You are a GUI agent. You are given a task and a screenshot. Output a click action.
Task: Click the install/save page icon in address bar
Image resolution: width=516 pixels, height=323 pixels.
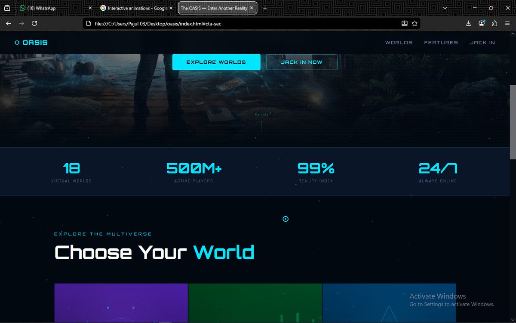tap(405, 23)
